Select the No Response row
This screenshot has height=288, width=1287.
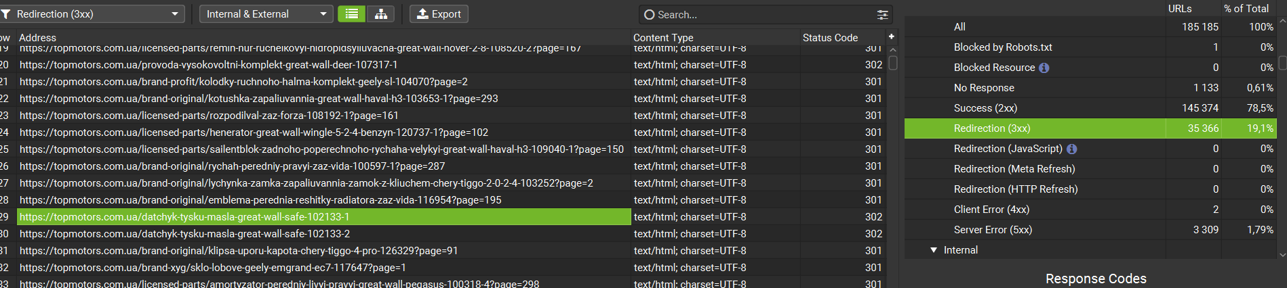point(984,88)
